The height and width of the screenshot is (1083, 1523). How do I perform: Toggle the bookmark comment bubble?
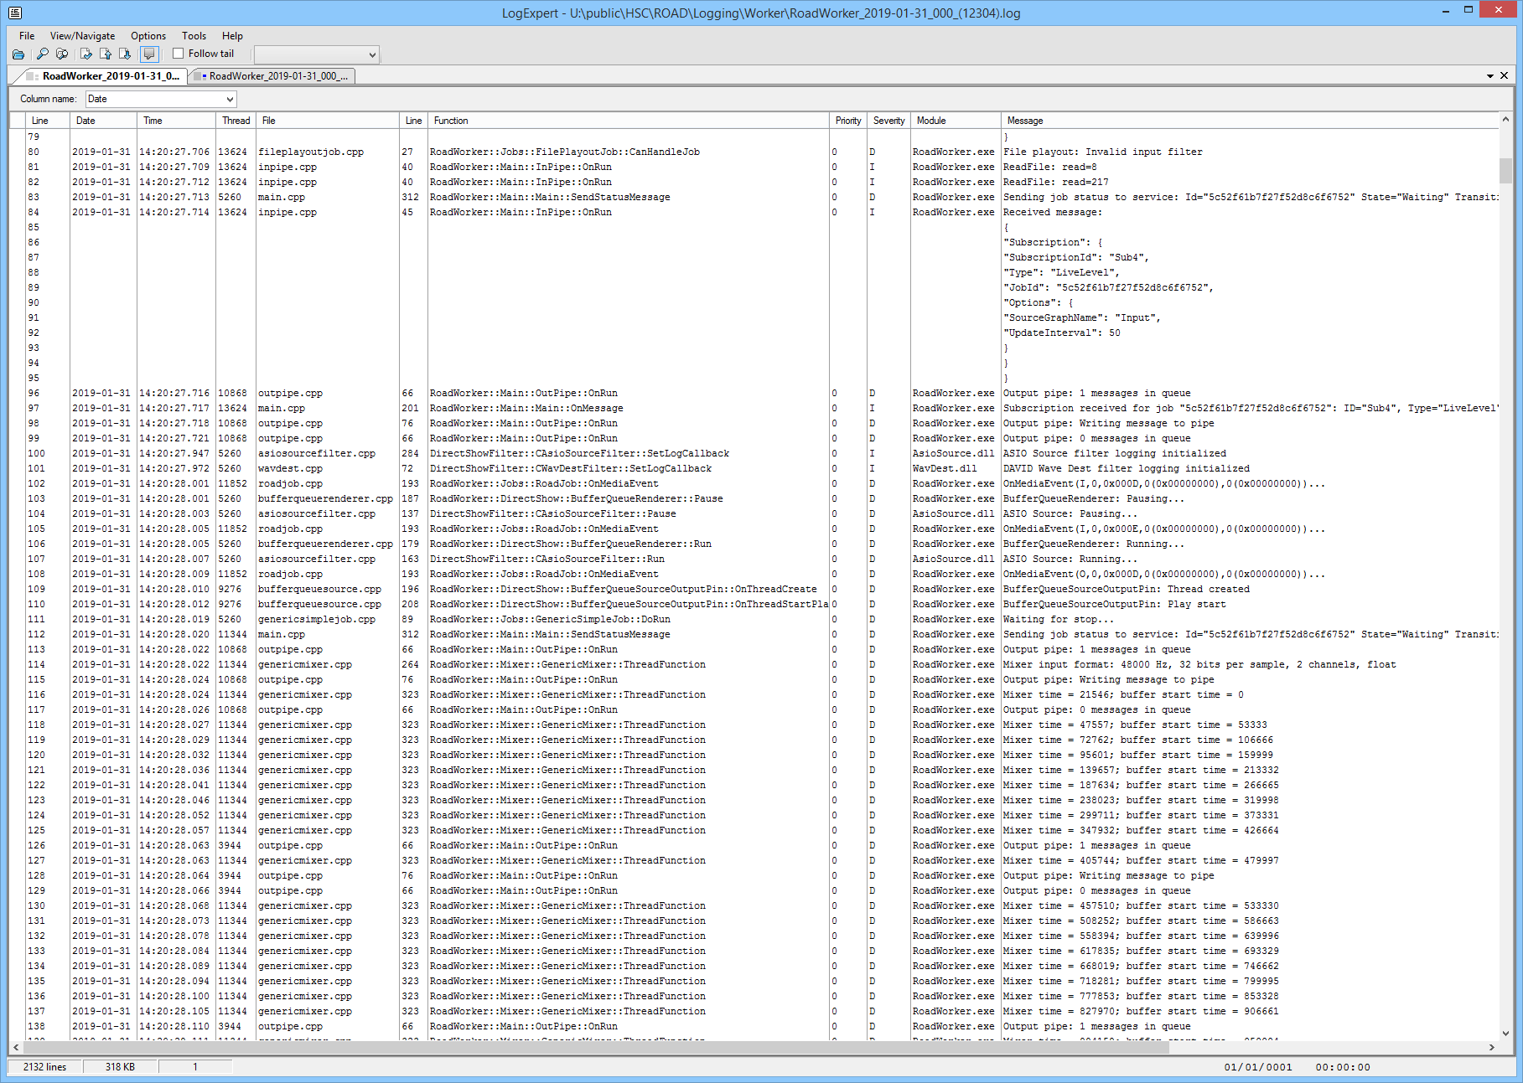pos(149,54)
